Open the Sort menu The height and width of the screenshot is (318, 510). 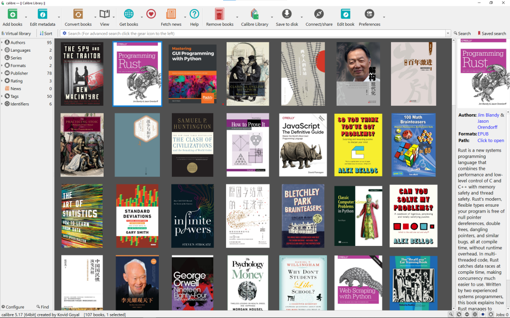[x=46, y=34]
